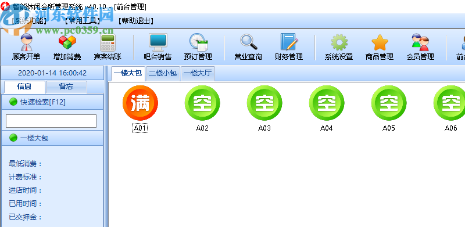465x227 pixels.
Task: Click 营业查询 business query magnifier icon
Action: (x=249, y=42)
